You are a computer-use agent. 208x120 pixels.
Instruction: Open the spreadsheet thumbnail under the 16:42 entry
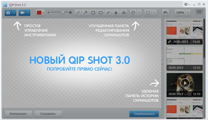[x=185, y=58]
